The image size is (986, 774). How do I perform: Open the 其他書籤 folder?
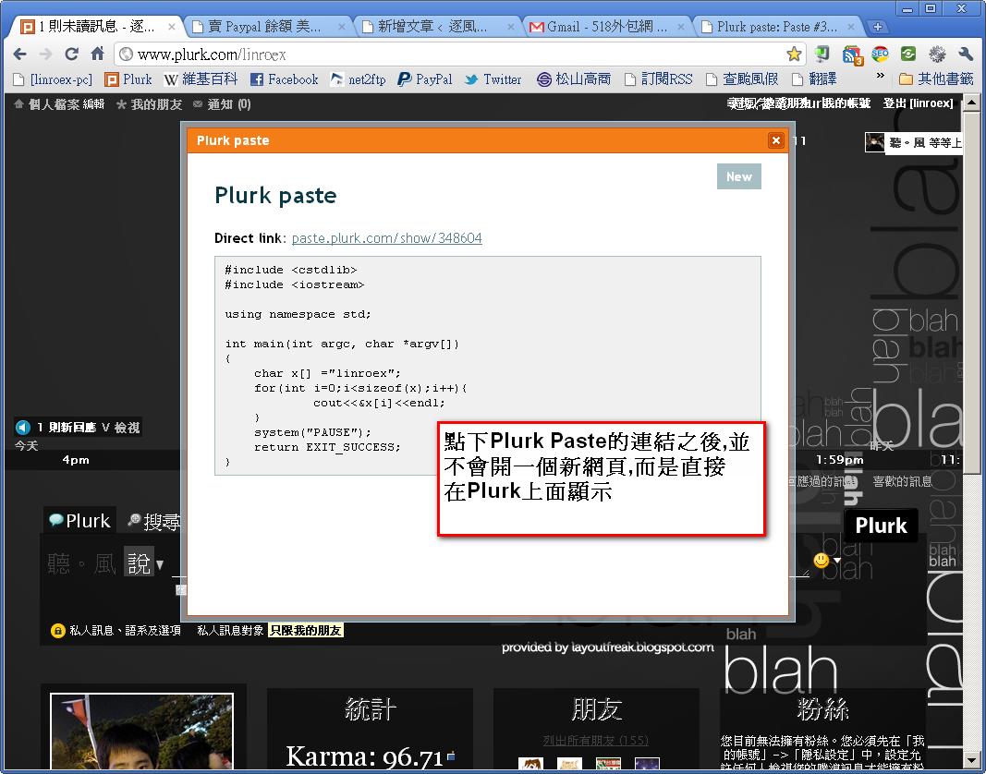(936, 79)
